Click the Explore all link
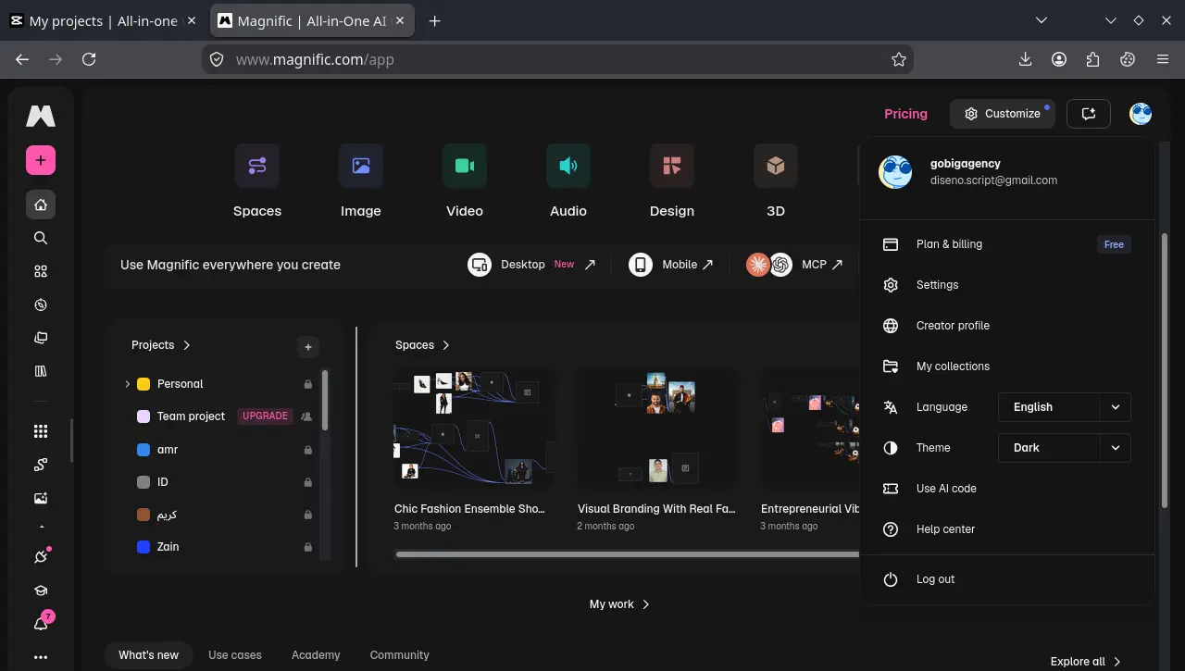 click(1085, 662)
